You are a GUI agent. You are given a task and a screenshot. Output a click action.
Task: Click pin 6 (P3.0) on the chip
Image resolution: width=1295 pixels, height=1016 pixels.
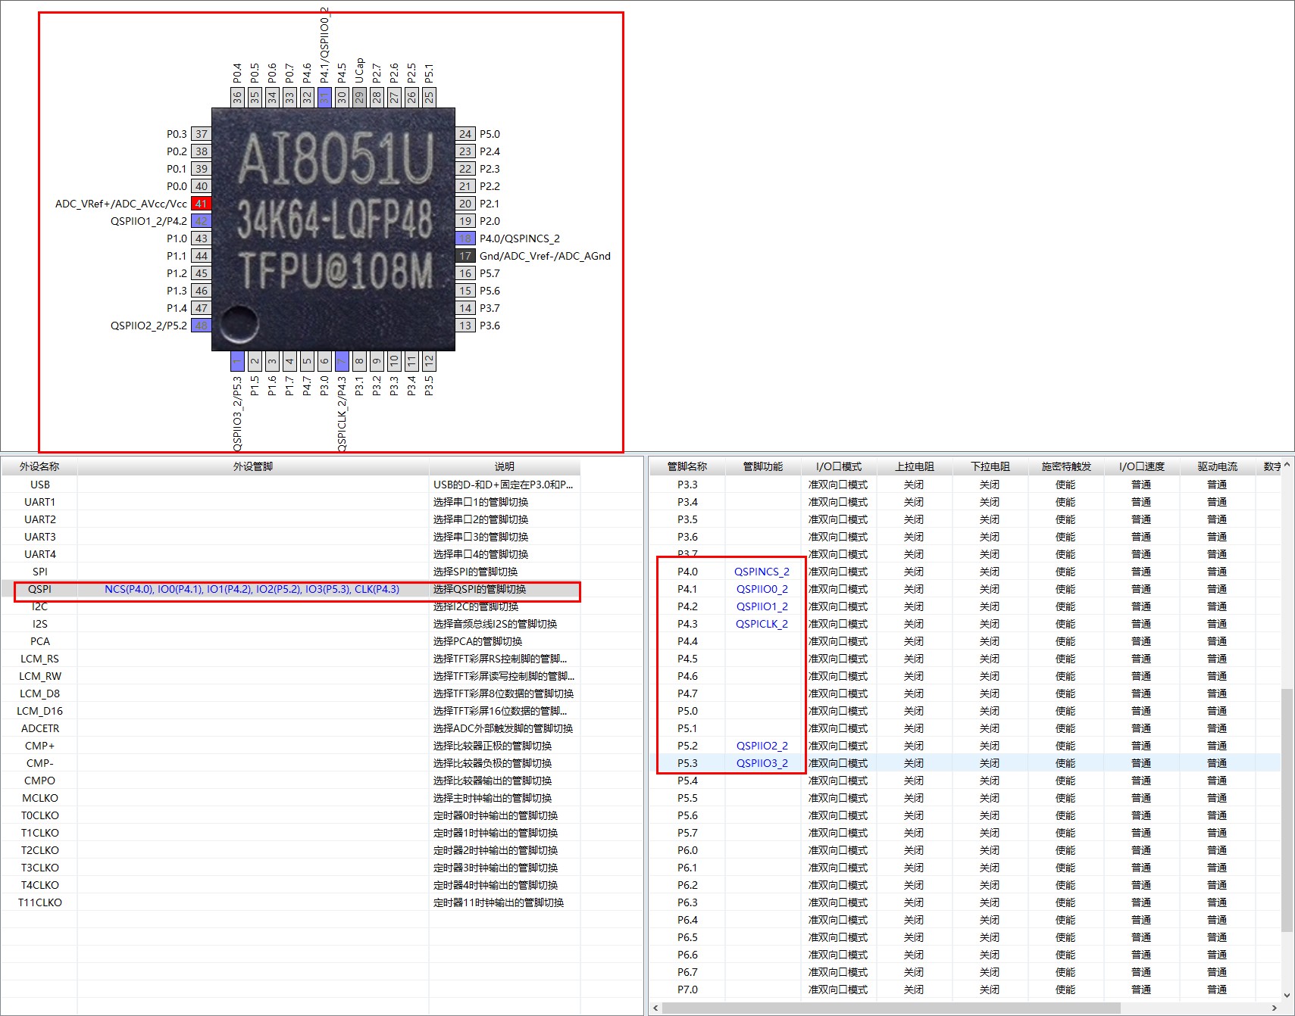[x=324, y=361]
